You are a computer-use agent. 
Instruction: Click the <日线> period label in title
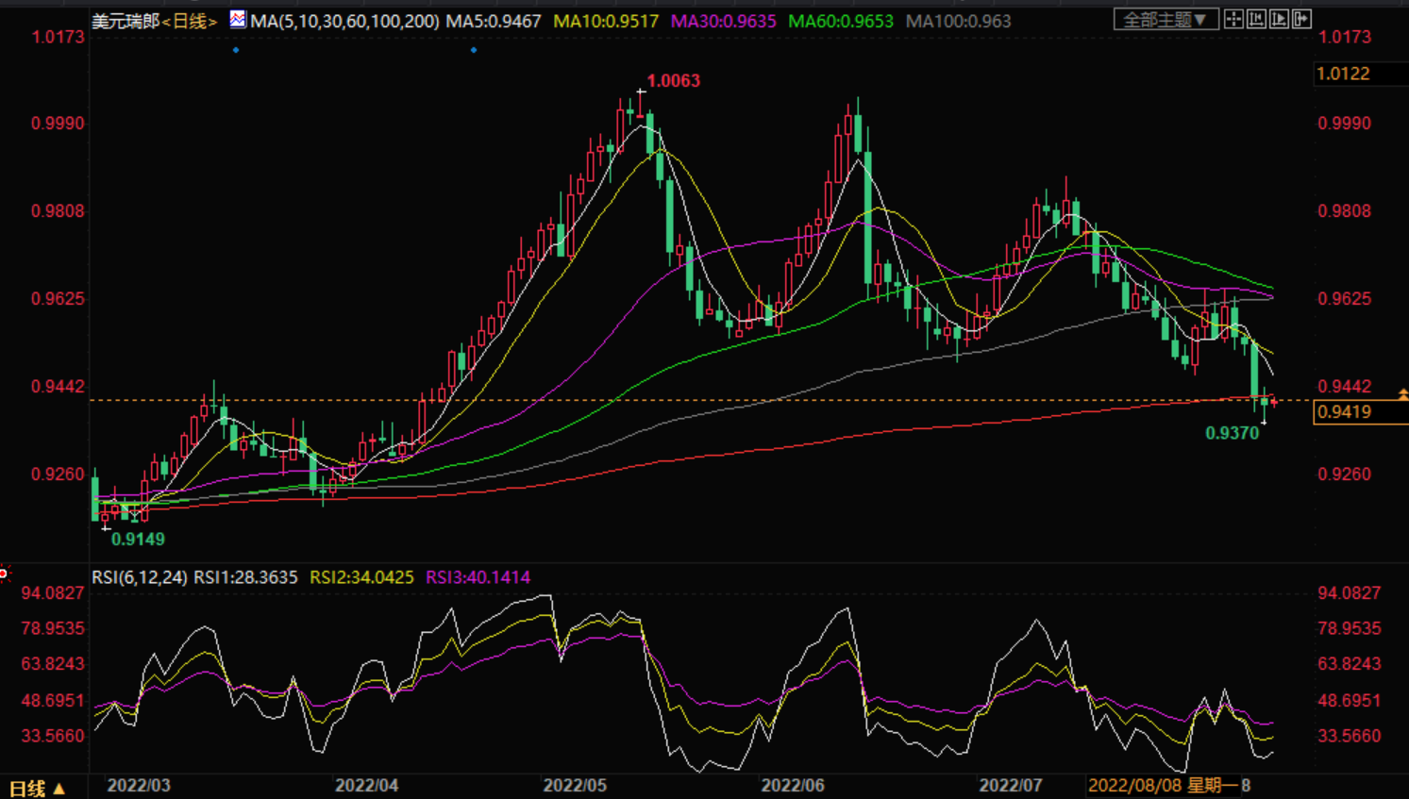coord(190,21)
